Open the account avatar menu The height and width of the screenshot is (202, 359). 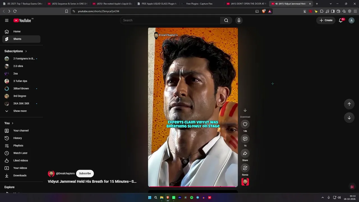coord(351,20)
